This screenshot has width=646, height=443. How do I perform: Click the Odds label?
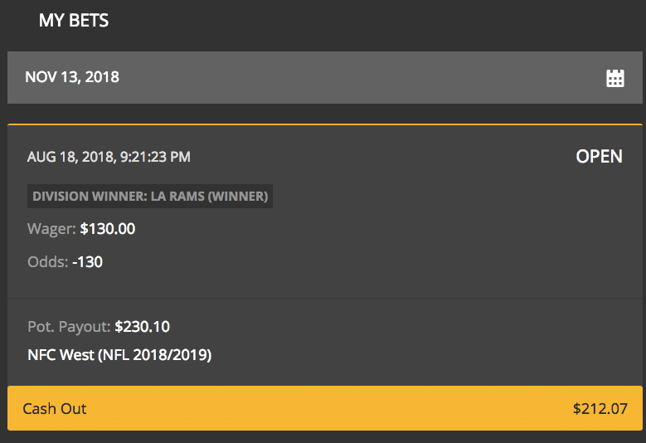(x=47, y=262)
